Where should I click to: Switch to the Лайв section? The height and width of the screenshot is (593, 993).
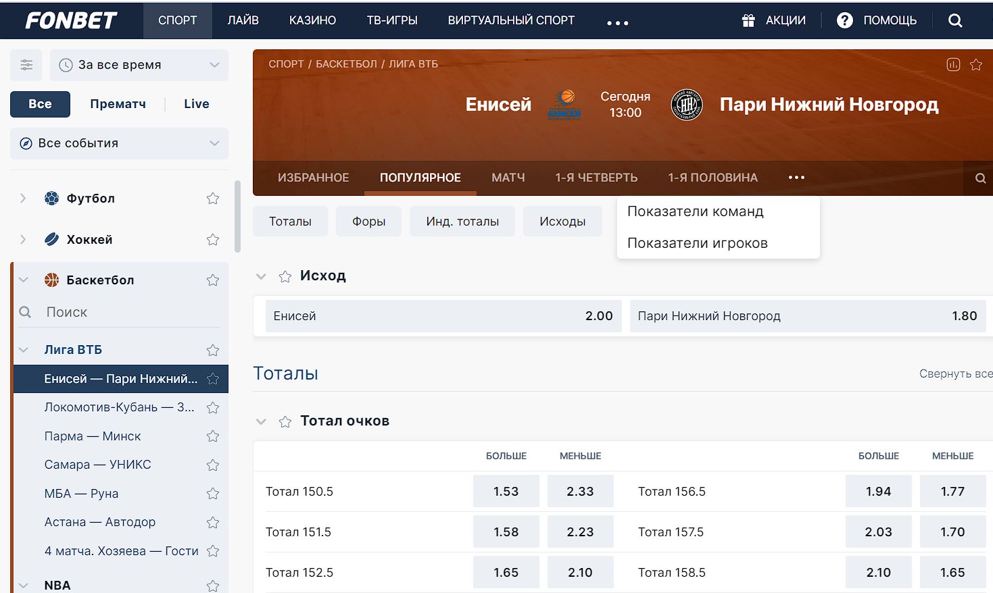(x=243, y=20)
